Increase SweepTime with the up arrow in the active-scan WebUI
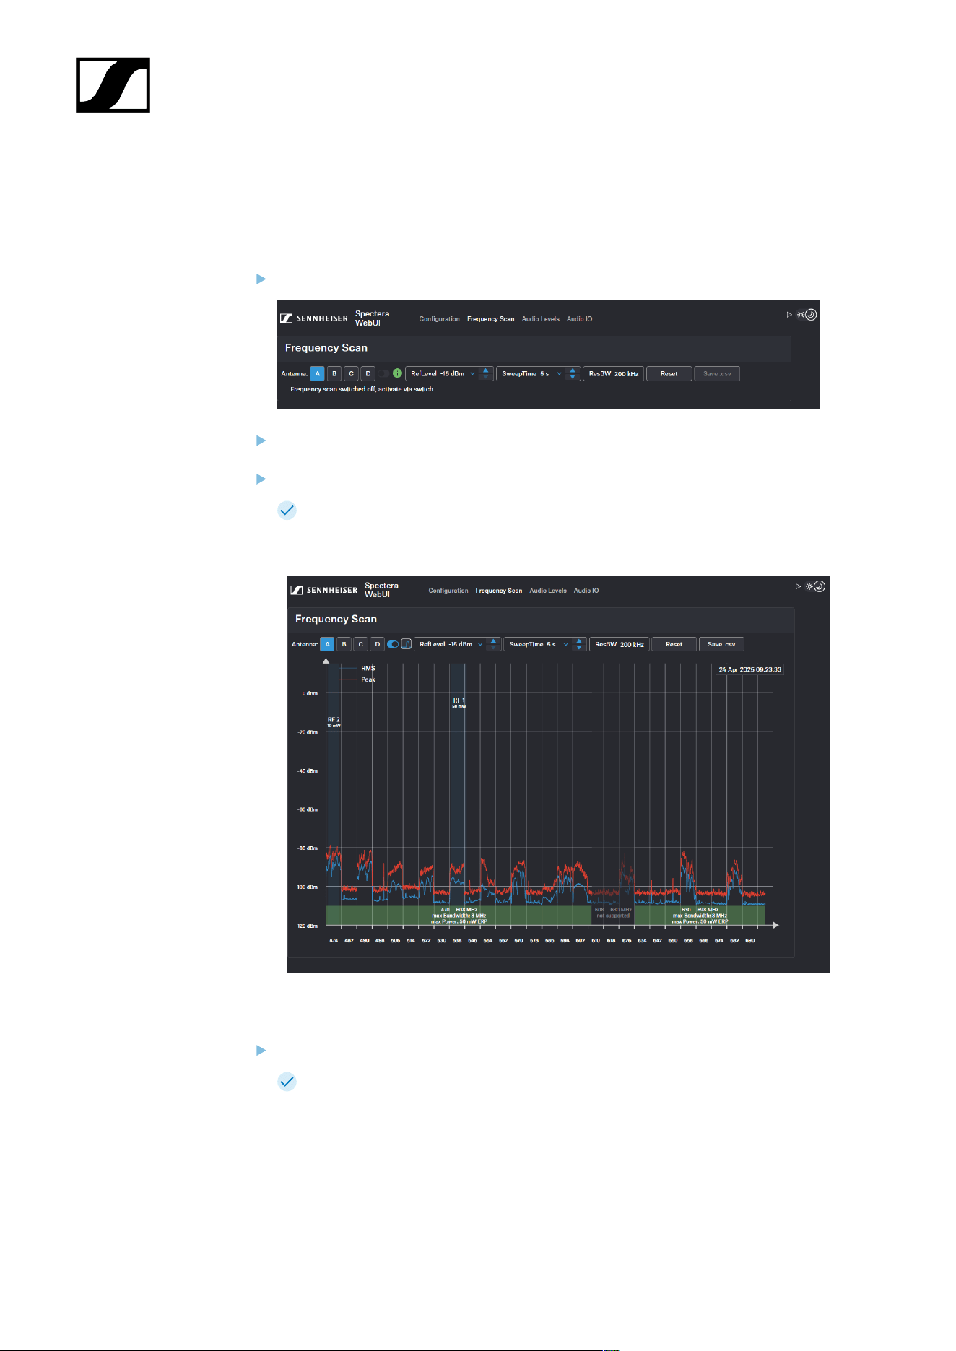Image resolution: width=956 pixels, height=1351 pixels. click(x=579, y=641)
